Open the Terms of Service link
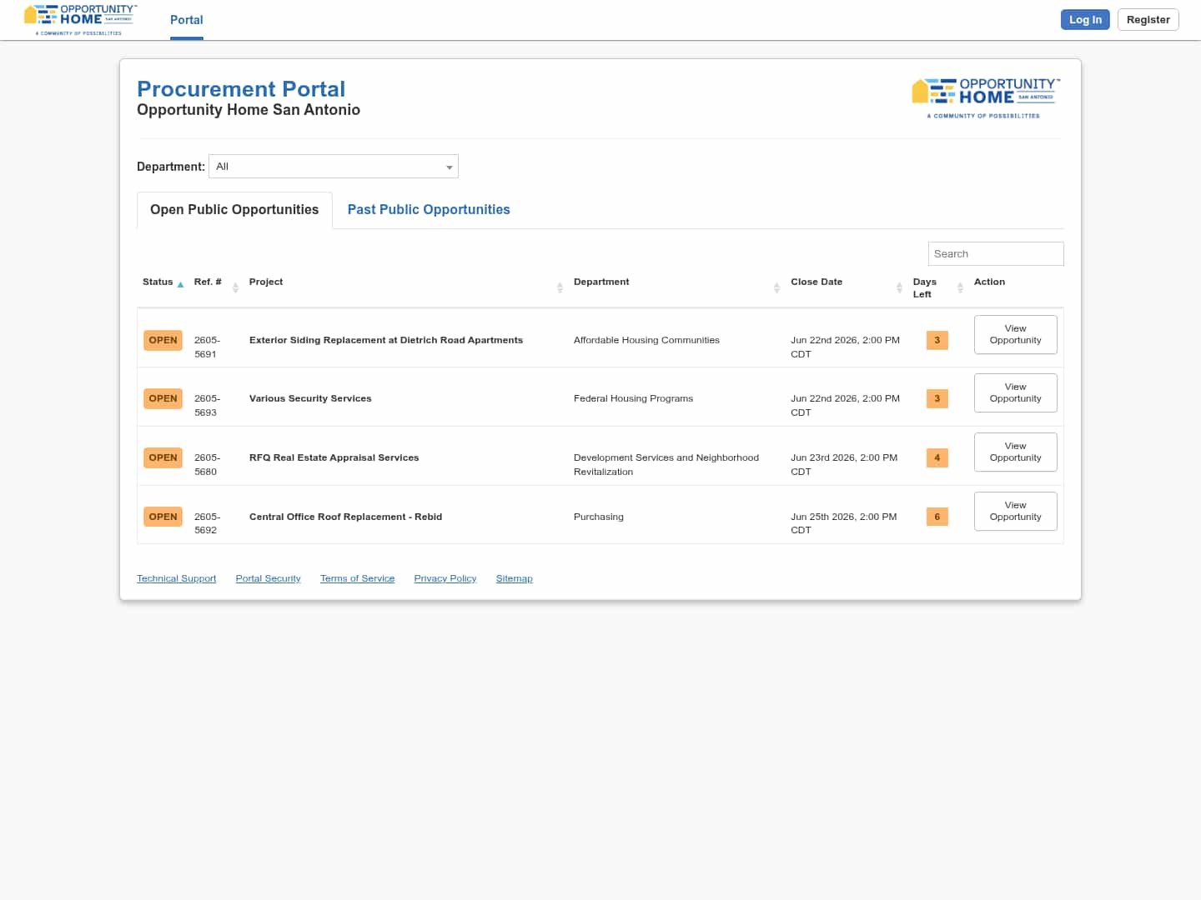Image resolution: width=1201 pixels, height=900 pixels. tap(357, 578)
